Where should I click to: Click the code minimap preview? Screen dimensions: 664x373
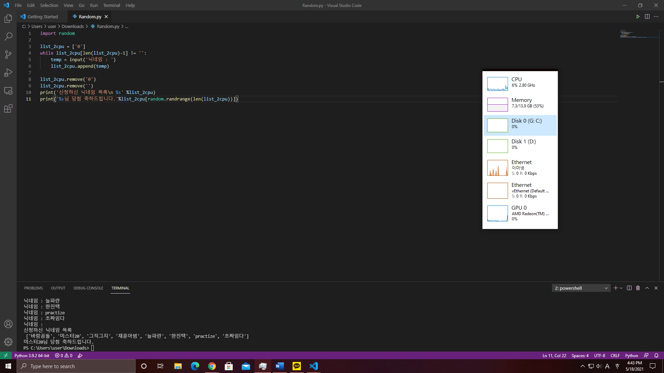[639, 34]
